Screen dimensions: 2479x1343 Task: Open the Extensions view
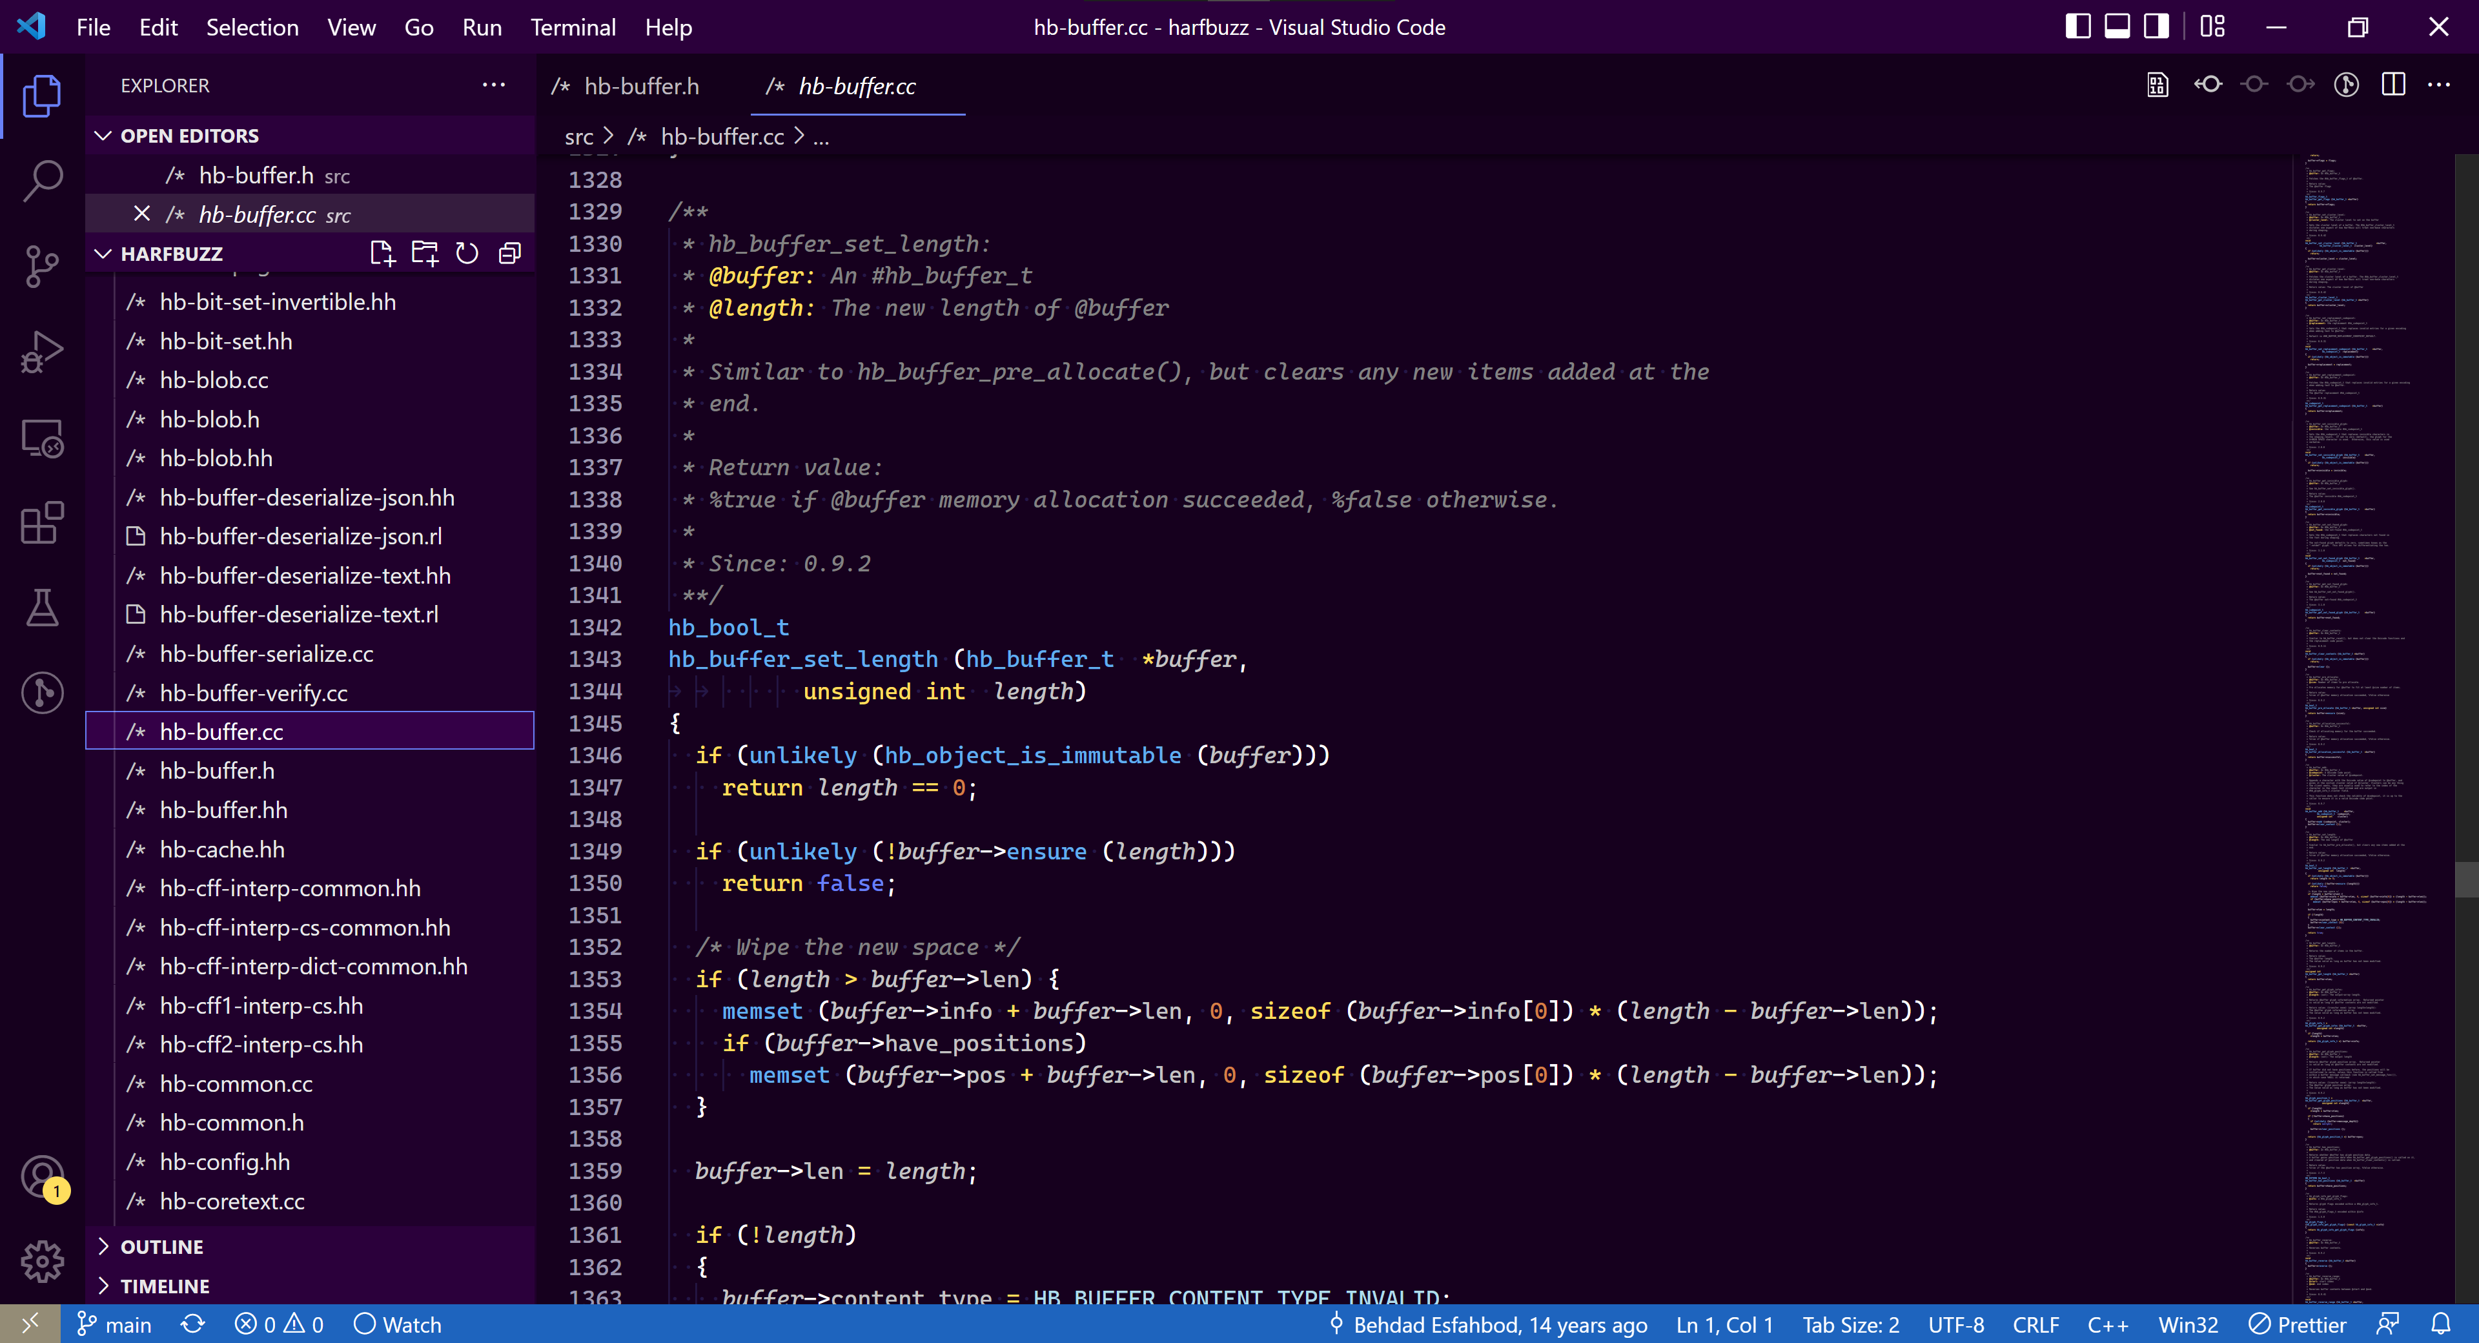[x=43, y=523]
